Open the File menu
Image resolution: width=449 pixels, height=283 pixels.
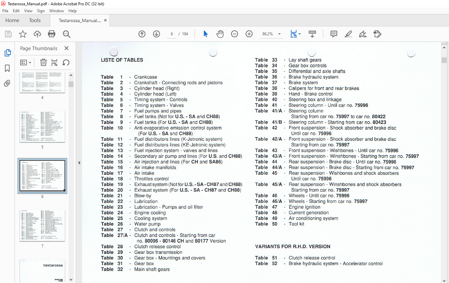(x=5, y=11)
